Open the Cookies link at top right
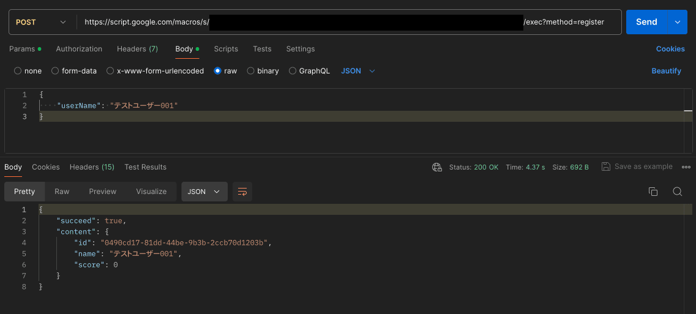Viewport: 696px width, 314px height. point(670,49)
